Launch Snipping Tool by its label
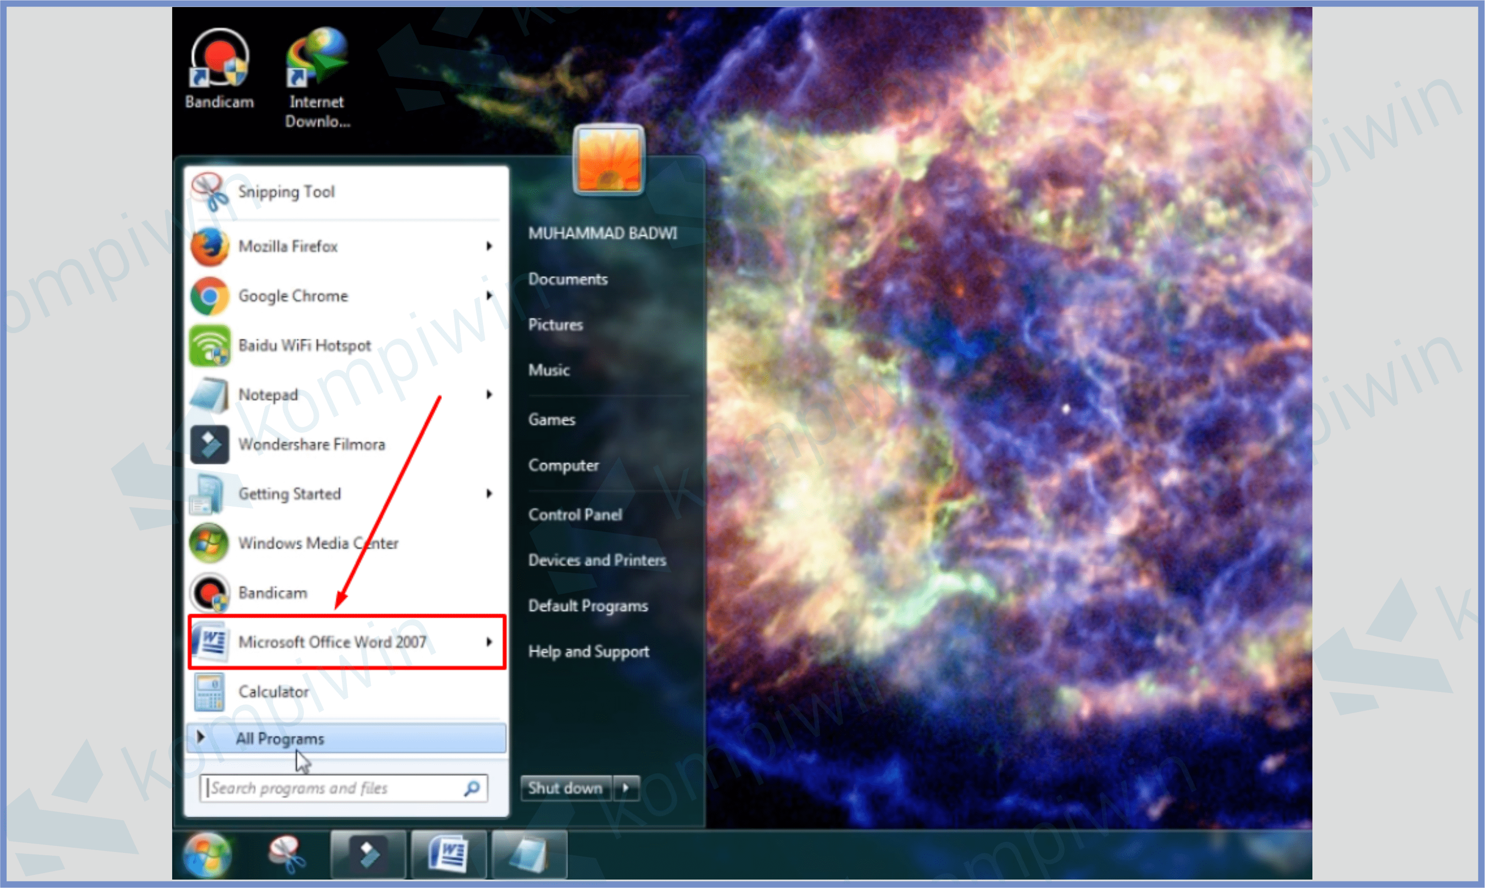This screenshot has height=888, width=1485. coord(286,192)
